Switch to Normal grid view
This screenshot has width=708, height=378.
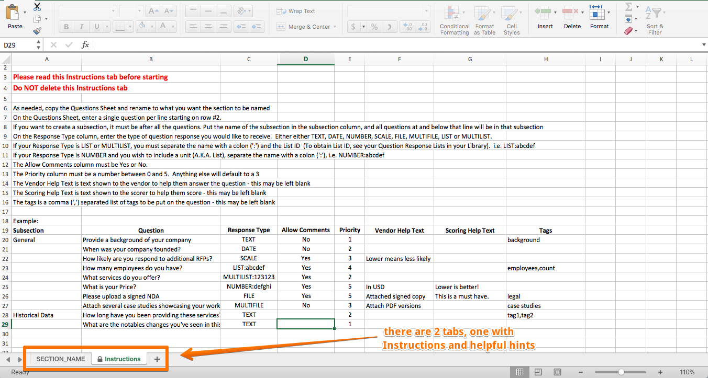519,372
